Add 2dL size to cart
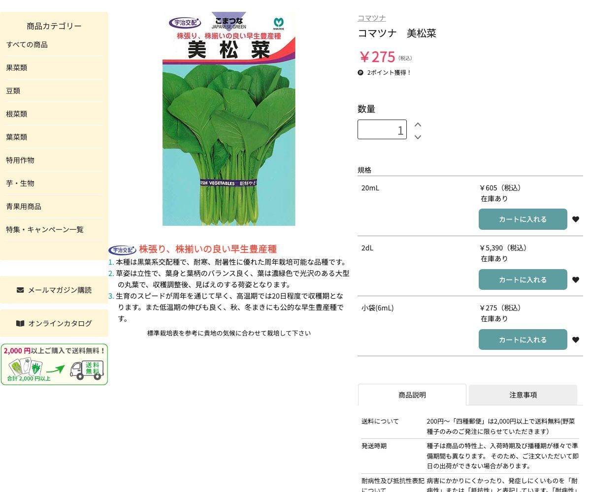Screen dimensions: 591x492 click(x=523, y=280)
